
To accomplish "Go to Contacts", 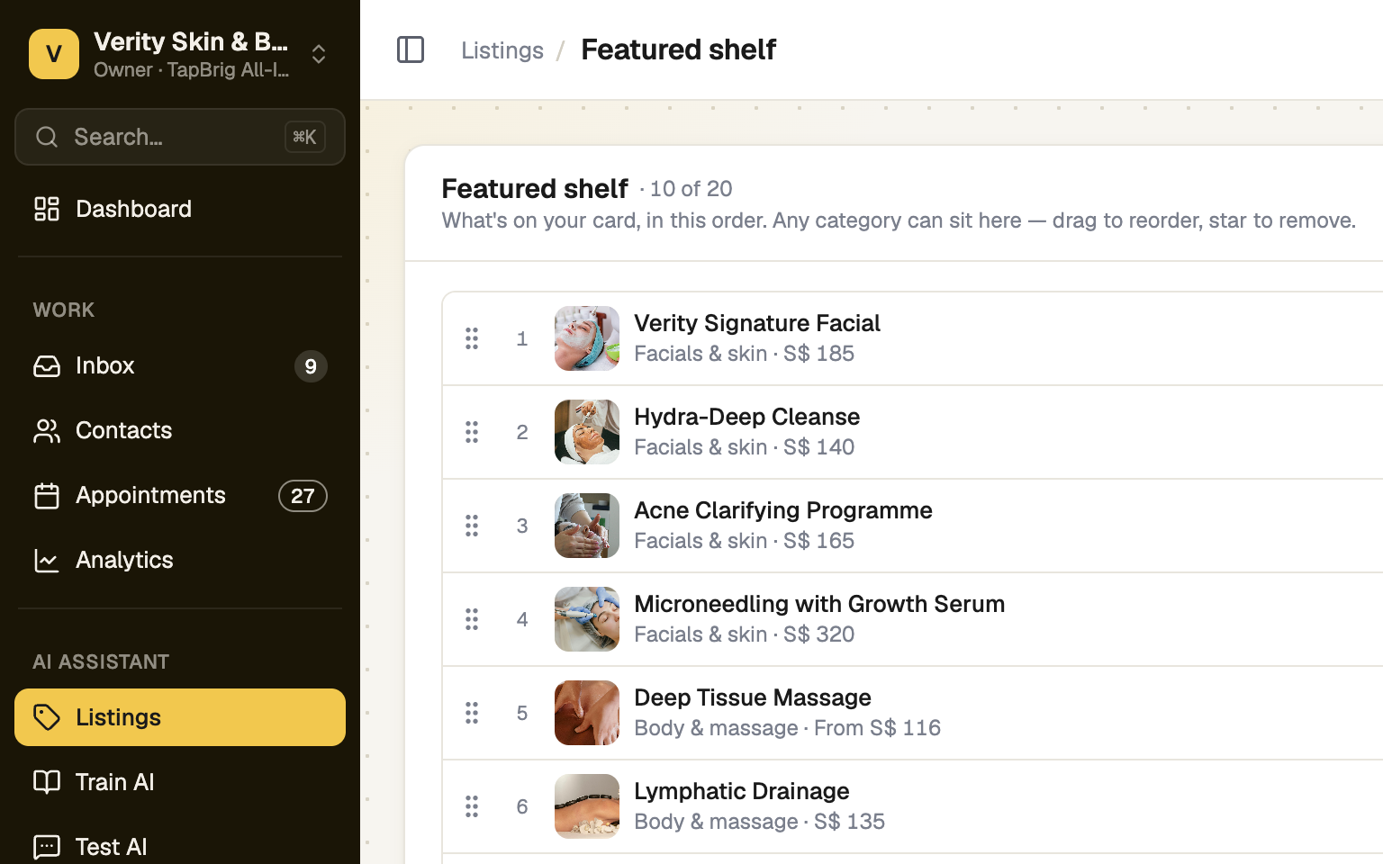I will (x=180, y=430).
